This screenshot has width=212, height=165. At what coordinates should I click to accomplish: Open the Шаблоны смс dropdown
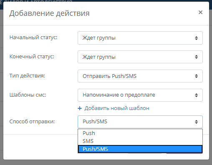click(x=140, y=95)
